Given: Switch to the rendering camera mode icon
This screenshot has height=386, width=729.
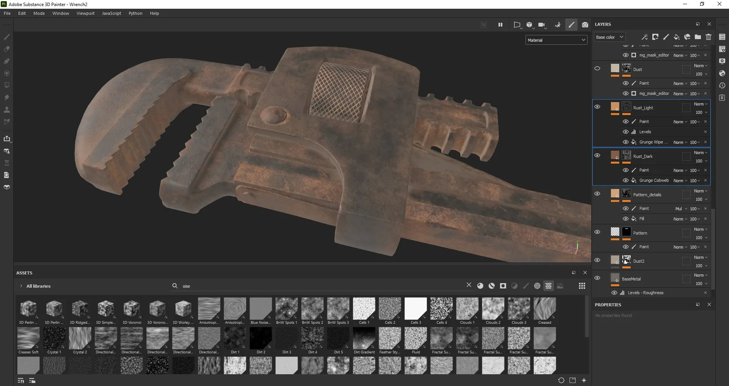Looking at the screenshot, I should (542, 25).
